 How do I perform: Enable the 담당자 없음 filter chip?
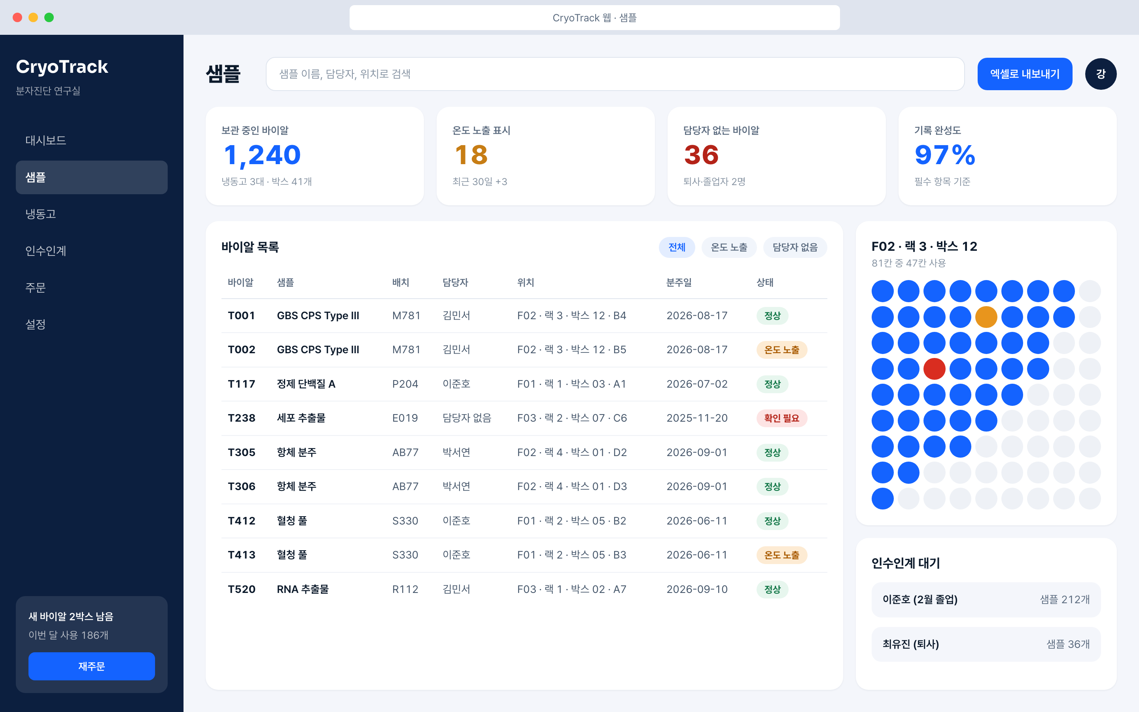coord(795,247)
